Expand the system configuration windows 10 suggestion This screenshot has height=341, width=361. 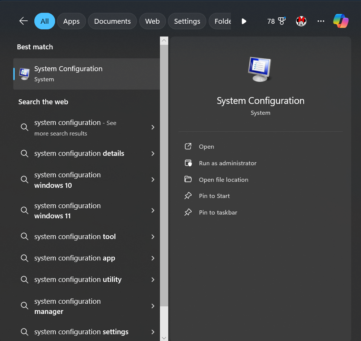[x=153, y=180]
